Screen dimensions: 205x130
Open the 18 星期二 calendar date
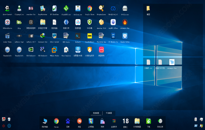[126, 121]
